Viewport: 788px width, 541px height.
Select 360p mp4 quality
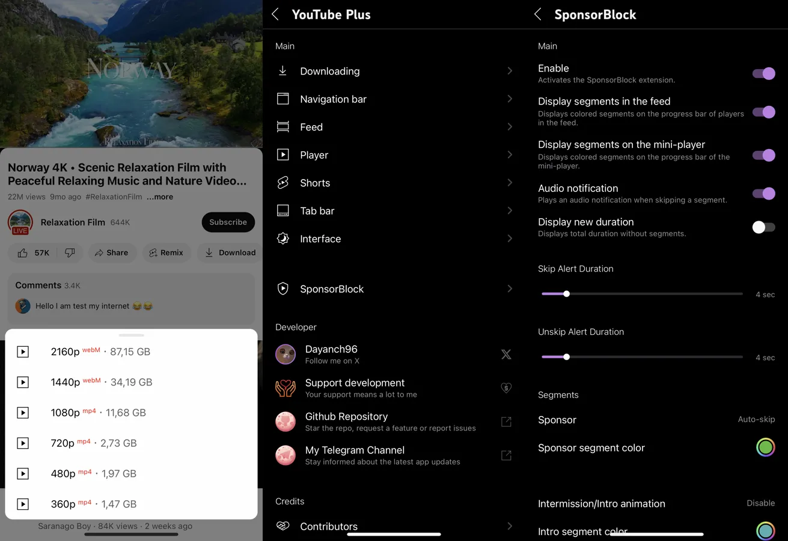point(131,504)
